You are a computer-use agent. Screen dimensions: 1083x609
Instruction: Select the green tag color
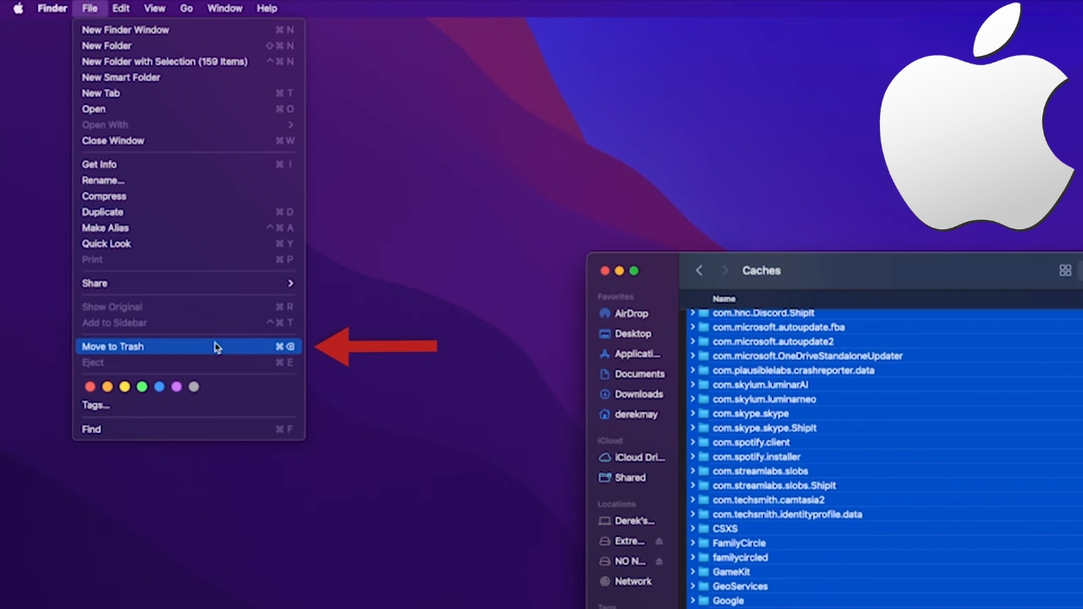pos(142,387)
